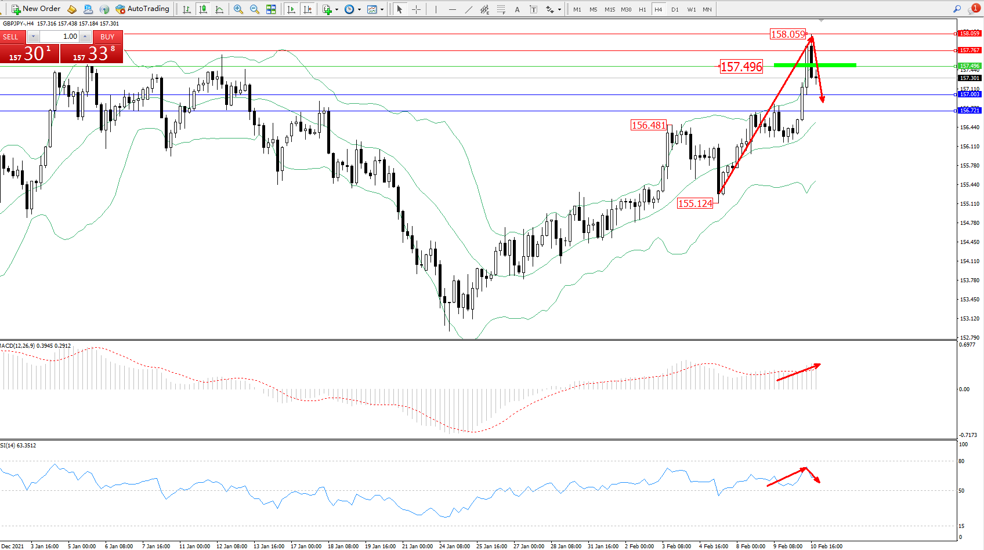Image resolution: width=984 pixels, height=550 pixels.
Task: Click the Zoom Out magnifier icon
Action: coord(255,9)
